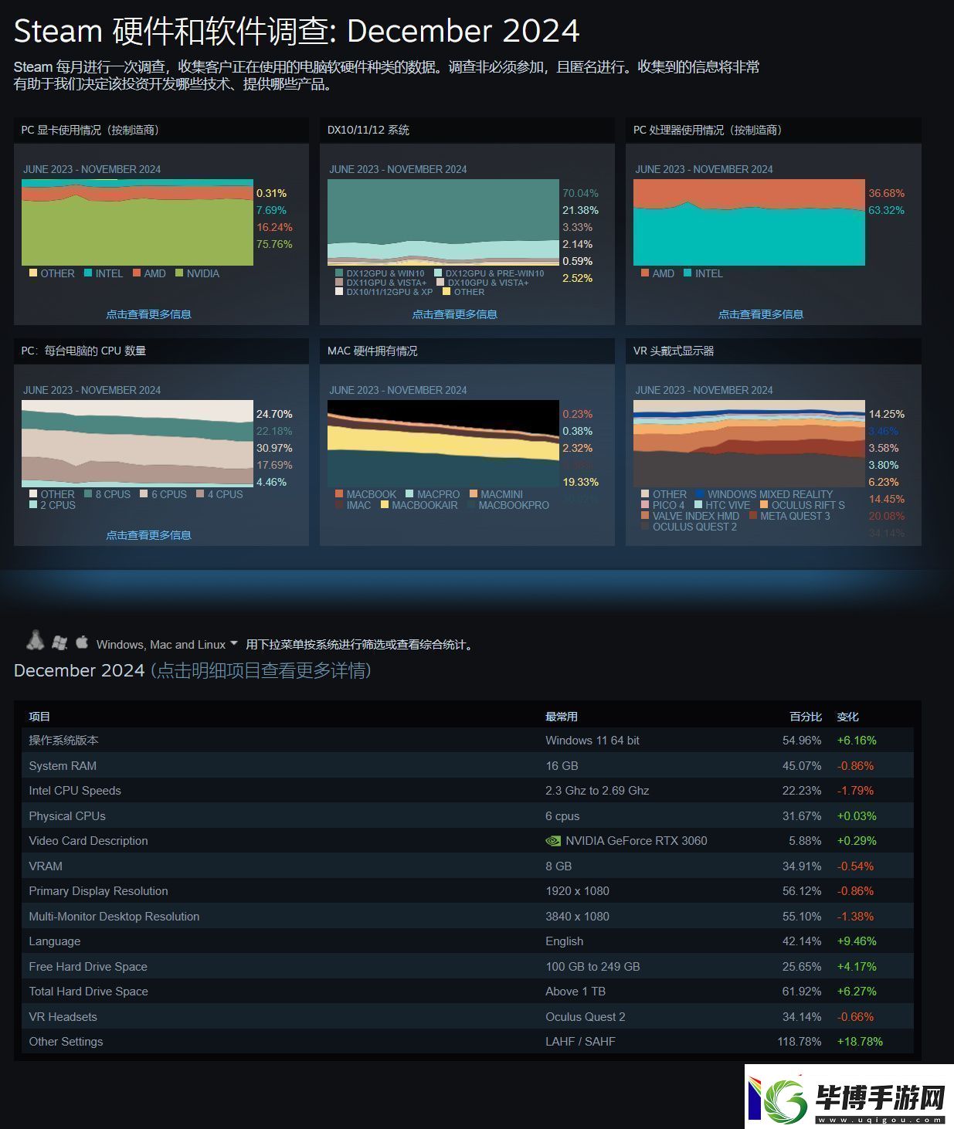Expand the Total Hard Drive Space row
The image size is (954, 1129).
pos(467,992)
